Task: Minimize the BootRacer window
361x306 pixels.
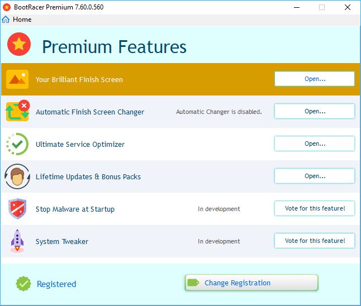Action: tap(297, 7)
